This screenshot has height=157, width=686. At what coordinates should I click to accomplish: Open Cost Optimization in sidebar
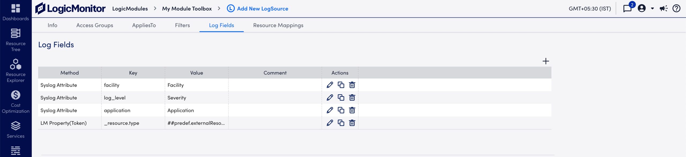16,102
